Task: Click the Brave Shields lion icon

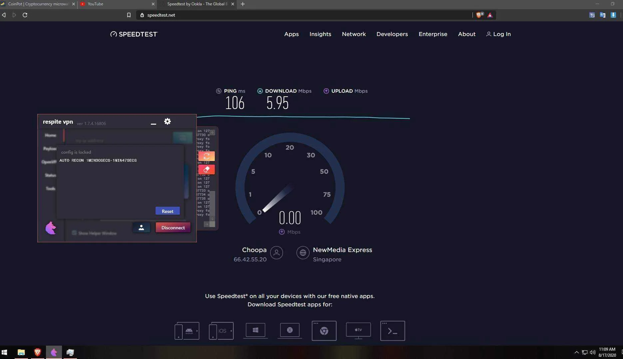Action: pyautogui.click(x=479, y=15)
